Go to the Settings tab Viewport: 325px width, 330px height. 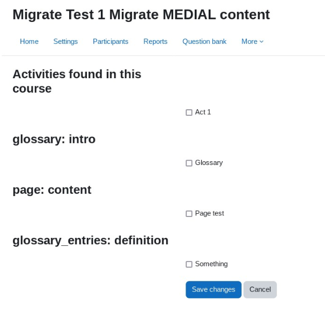coord(65,41)
